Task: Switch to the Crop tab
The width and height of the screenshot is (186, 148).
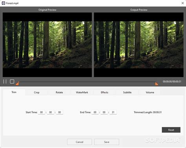Action: click(x=36, y=92)
